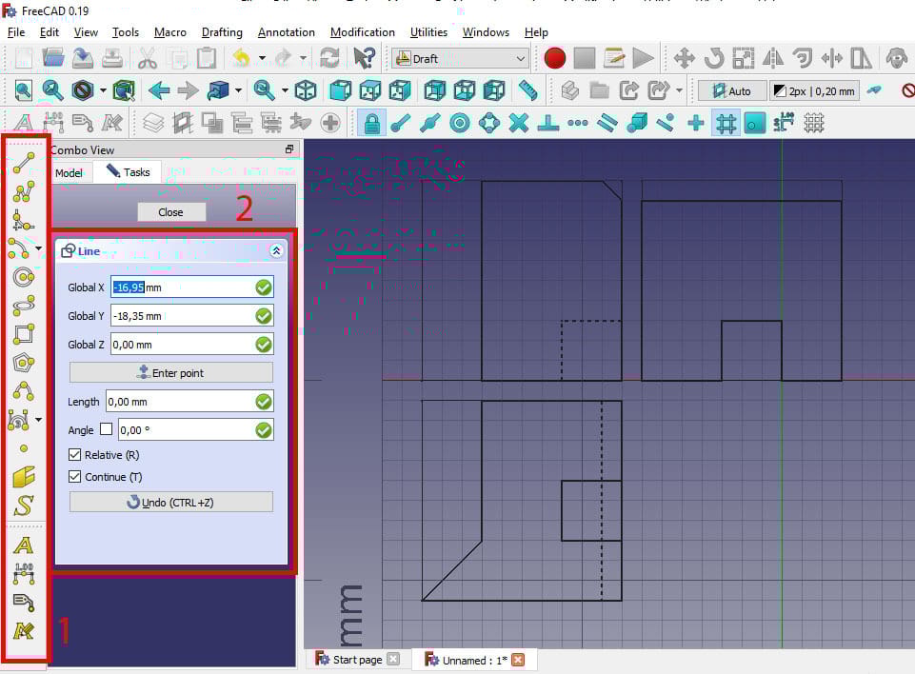Select the Polygon tool
This screenshot has height=674, width=915.
(x=24, y=363)
